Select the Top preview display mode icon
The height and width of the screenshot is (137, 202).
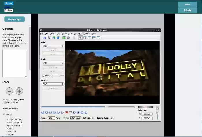94,38
